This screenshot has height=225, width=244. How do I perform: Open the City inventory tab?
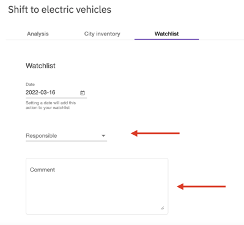102,34
